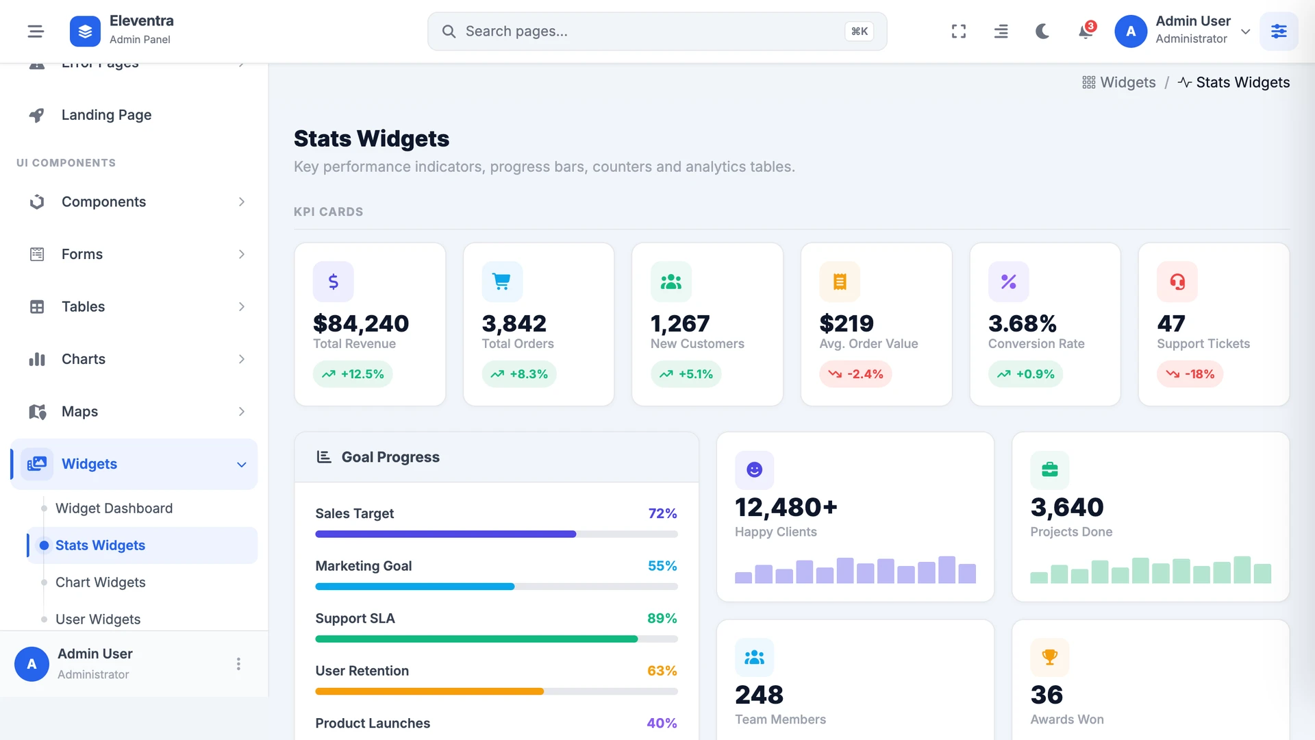Click the Support Tickets headset icon

pyautogui.click(x=1177, y=282)
